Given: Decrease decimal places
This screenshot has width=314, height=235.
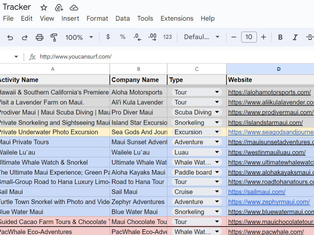Looking at the screenshot, I should coord(138,37).
